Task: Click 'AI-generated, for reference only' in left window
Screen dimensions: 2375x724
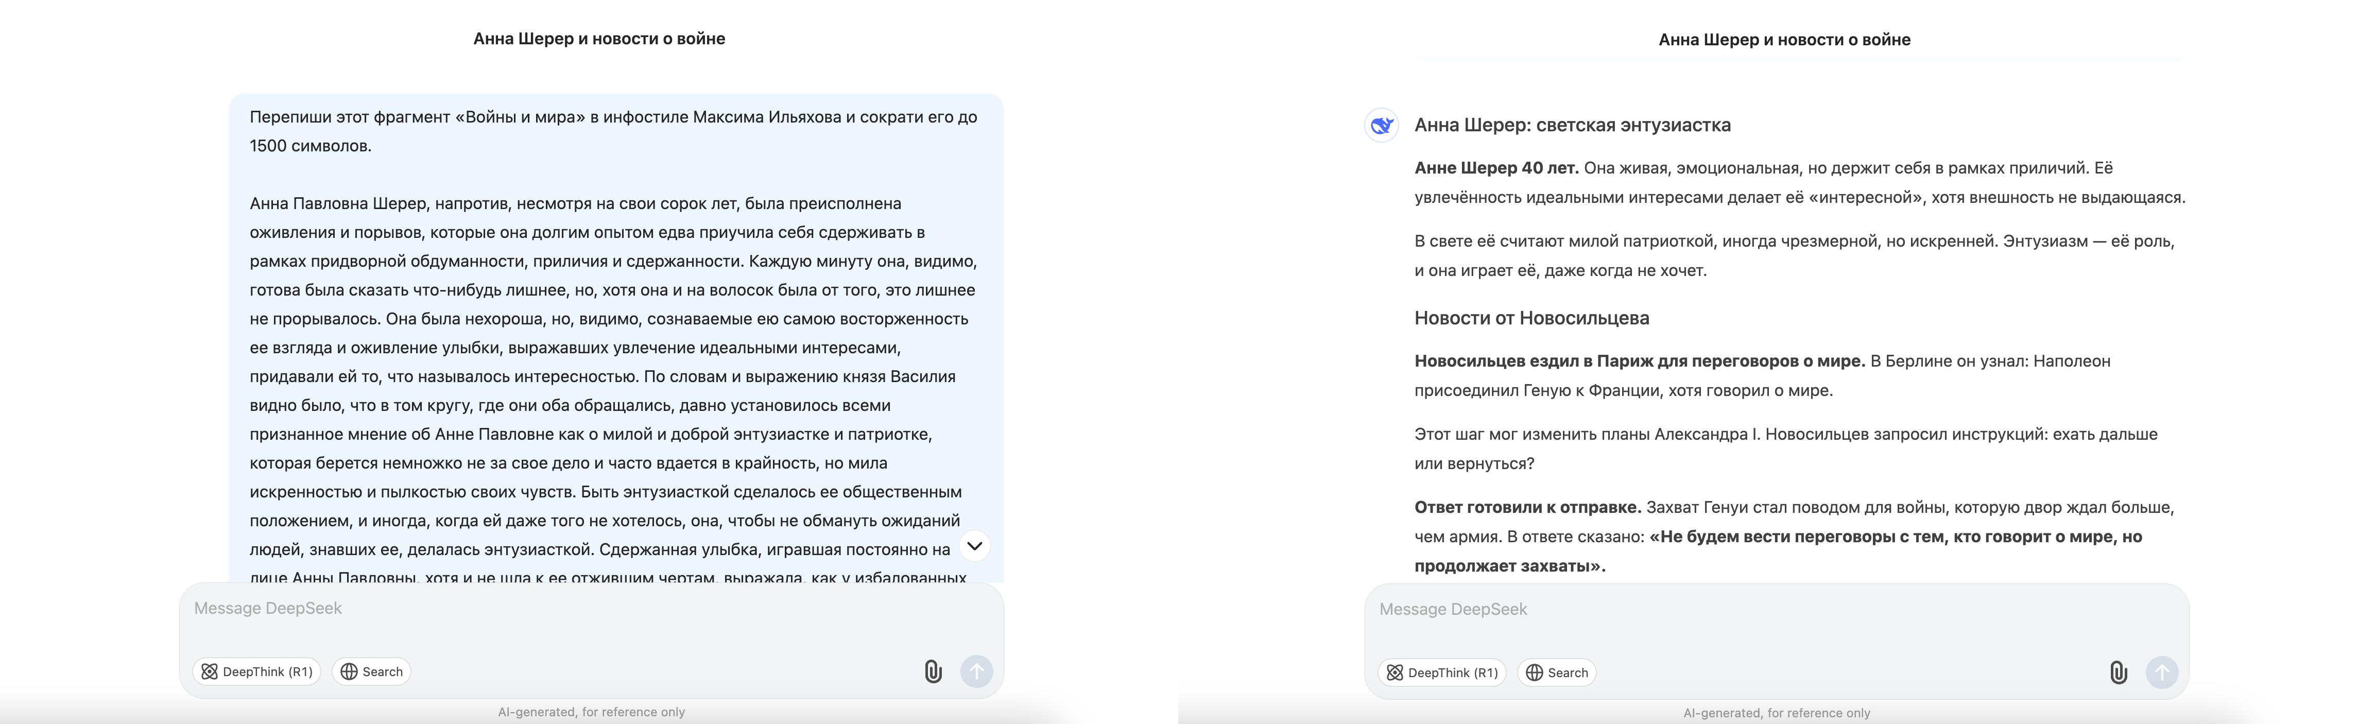Action: (591, 712)
